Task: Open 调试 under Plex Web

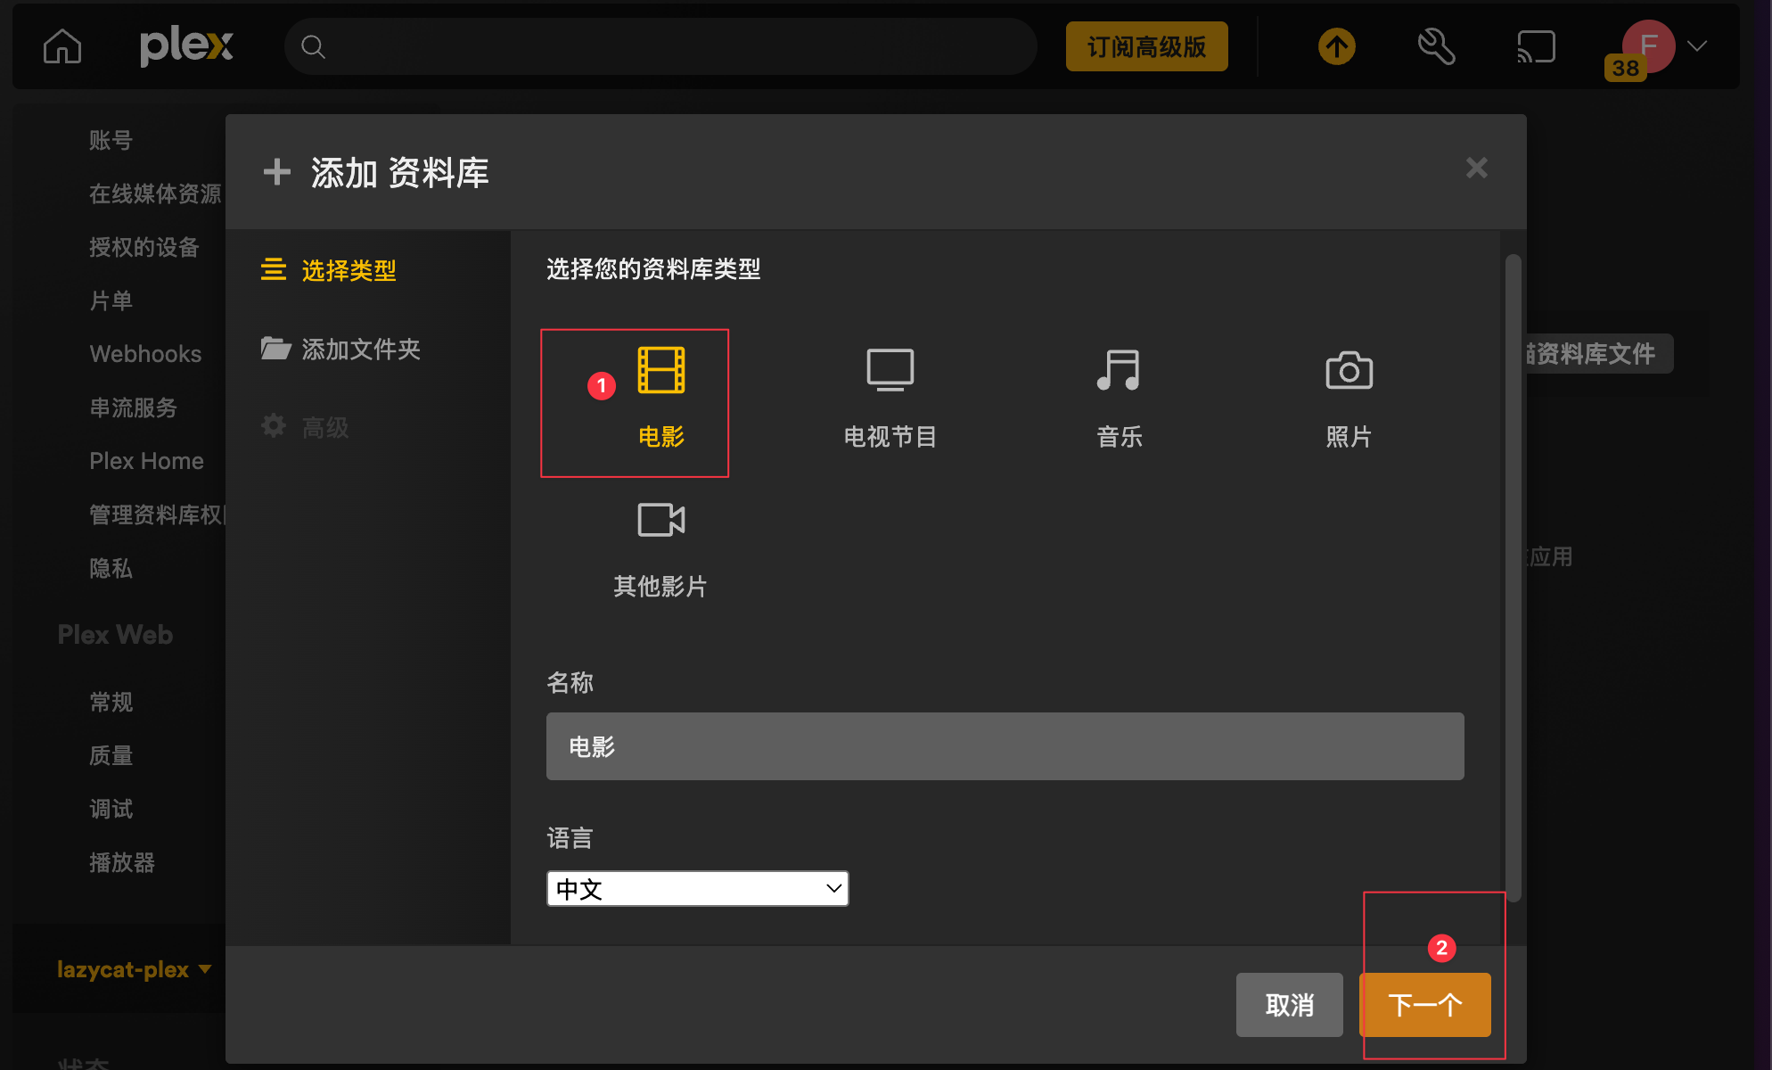Action: (111, 809)
